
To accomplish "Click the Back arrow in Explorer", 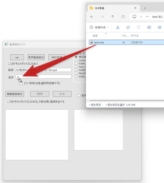I will (92, 17).
